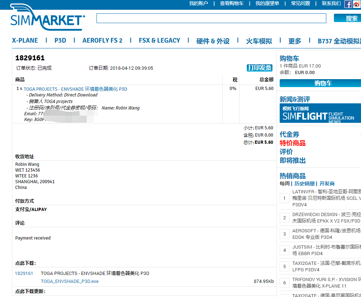This screenshot has height=297, width=361.
Task: Open the FSX & LEGACY category menu
Action: click(159, 40)
